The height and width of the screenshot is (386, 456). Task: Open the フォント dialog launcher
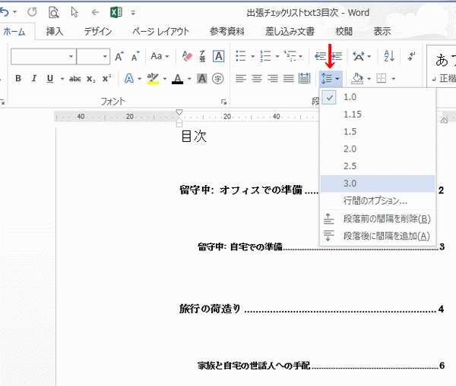(223, 102)
